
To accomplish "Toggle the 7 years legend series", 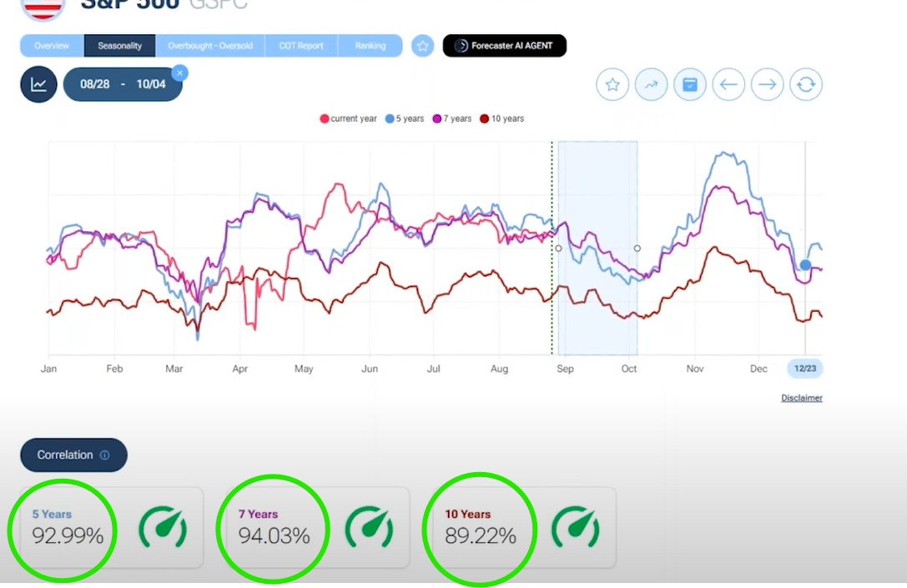I will pyautogui.click(x=452, y=118).
